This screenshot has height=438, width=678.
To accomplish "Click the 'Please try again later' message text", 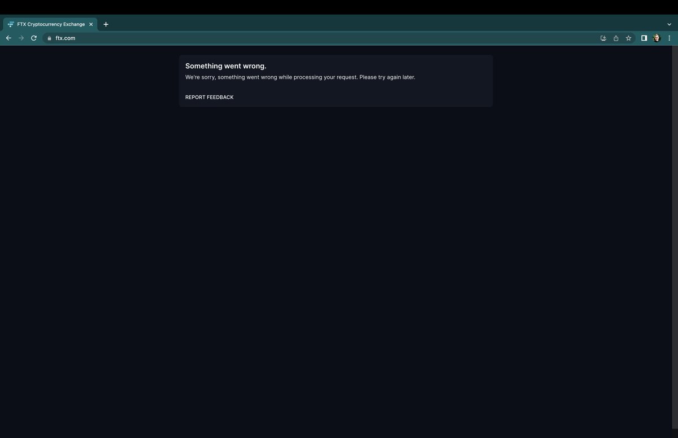I will 387,77.
